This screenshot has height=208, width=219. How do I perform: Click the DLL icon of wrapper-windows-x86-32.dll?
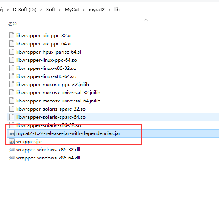[12, 150]
